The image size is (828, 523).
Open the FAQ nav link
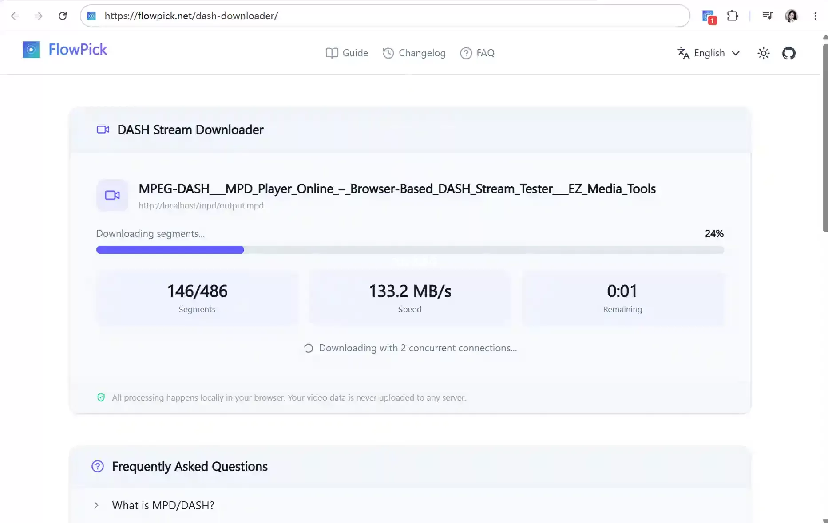pyautogui.click(x=477, y=53)
